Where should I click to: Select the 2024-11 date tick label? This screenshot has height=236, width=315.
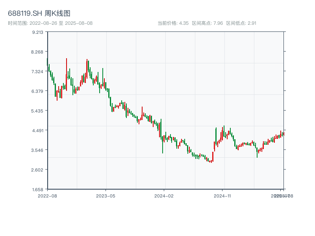click(x=223, y=195)
